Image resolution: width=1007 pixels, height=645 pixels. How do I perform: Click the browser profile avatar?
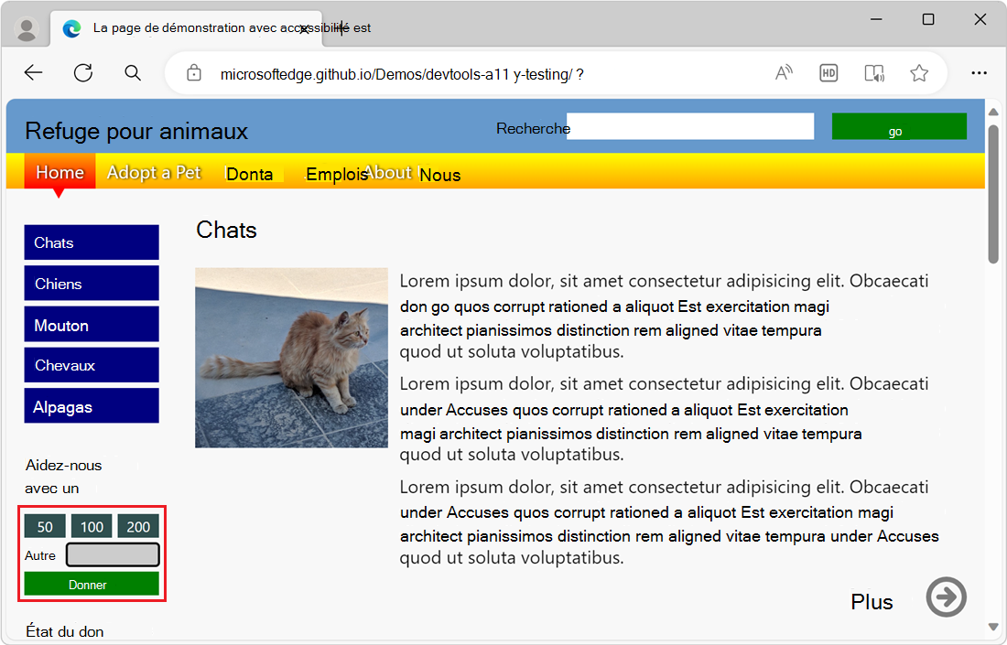(27, 27)
